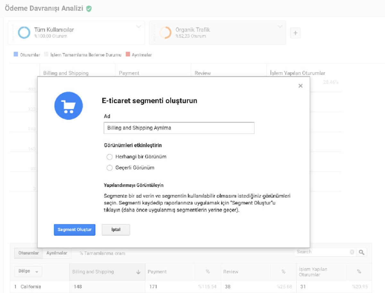385x293 pixels.
Task: Expand Tüm Kullanıcılar segment chevron
Action: tap(139, 27)
